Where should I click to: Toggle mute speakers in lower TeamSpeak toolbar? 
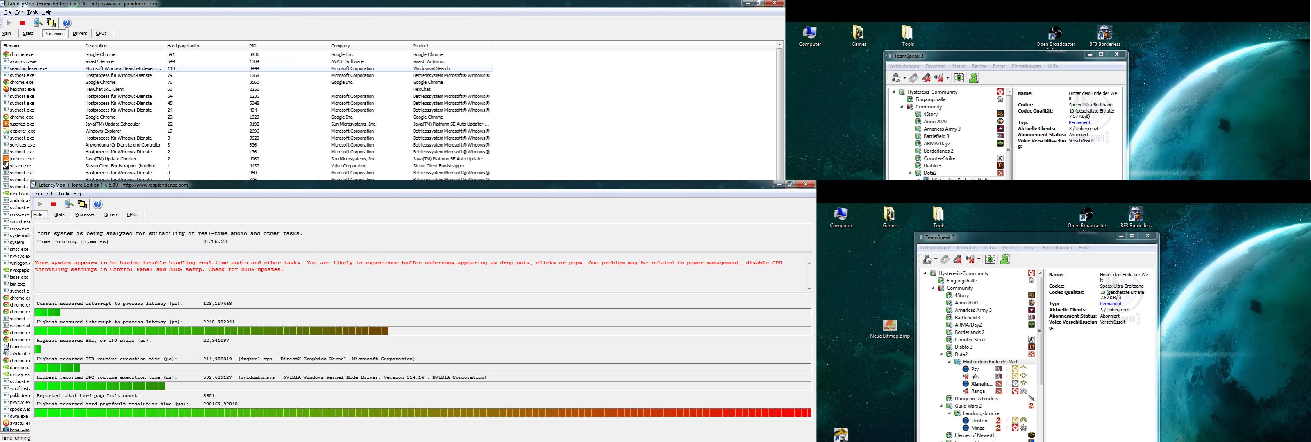pyautogui.click(x=970, y=259)
